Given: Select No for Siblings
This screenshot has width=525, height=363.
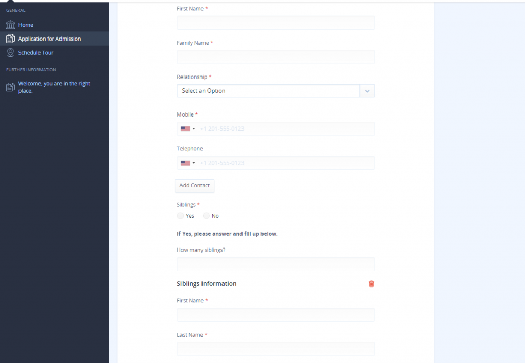Looking at the screenshot, I should [207, 216].
